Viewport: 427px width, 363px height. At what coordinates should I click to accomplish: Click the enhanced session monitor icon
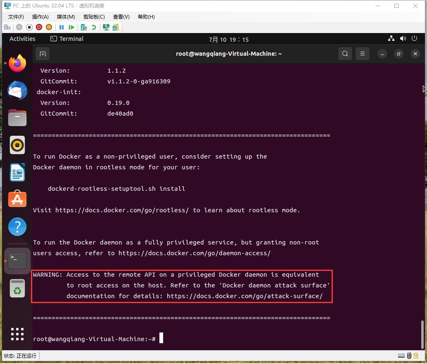click(106, 27)
